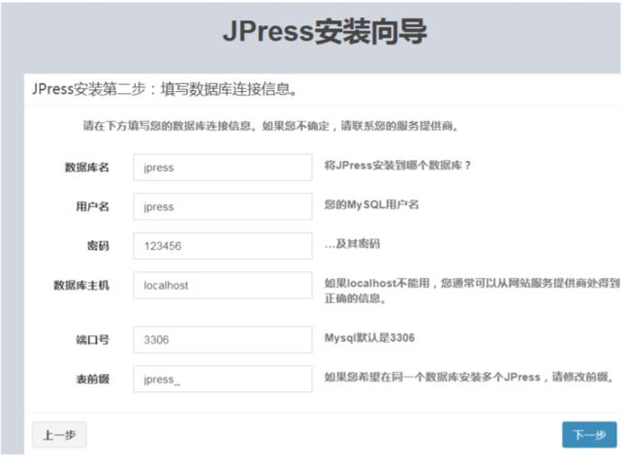
Task: Click the 密码 label
Action: 98,246
